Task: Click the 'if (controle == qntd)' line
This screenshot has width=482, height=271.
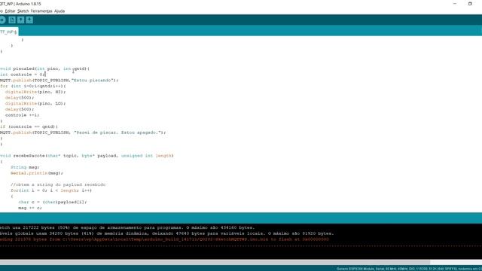Action: click(29, 127)
